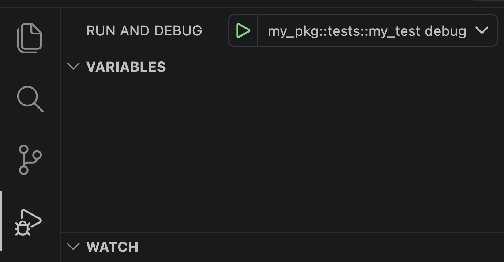Screen dimensions: 504x262
Task: Click the active indicator bar beside the debug icon
Action: (x=1, y=221)
